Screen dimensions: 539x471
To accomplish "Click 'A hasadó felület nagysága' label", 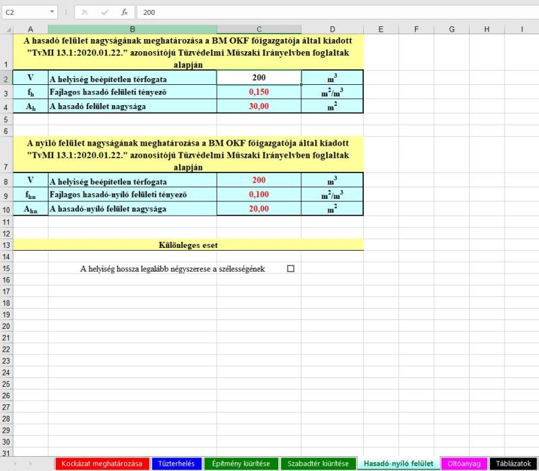I will click(98, 106).
